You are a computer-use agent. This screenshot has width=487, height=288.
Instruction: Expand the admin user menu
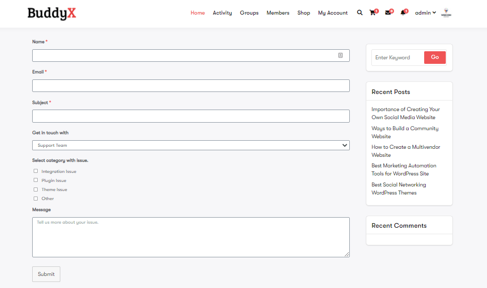[x=425, y=13]
